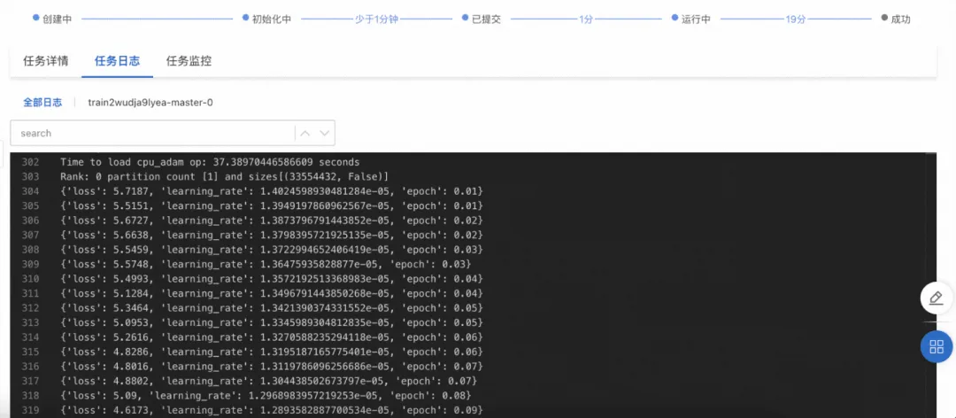Click the 运行中 progress step
The height and width of the screenshot is (418, 956).
(691, 19)
